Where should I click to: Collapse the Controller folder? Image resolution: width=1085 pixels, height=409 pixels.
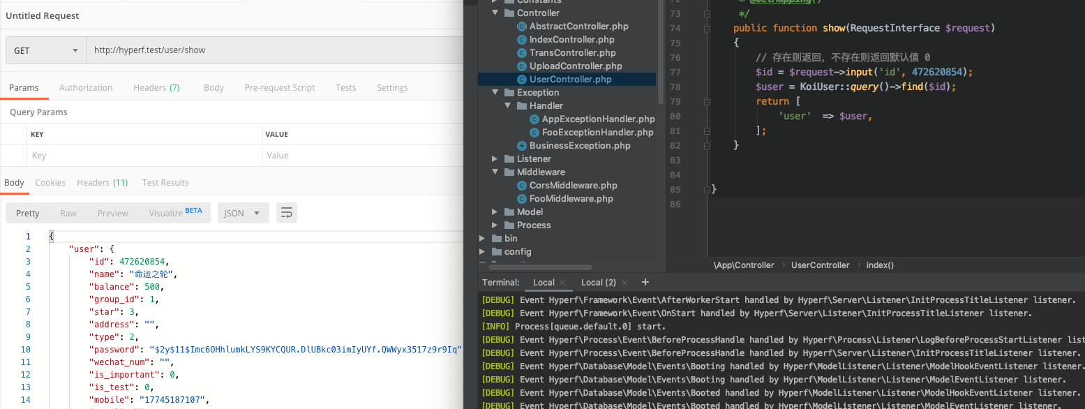pyautogui.click(x=495, y=13)
